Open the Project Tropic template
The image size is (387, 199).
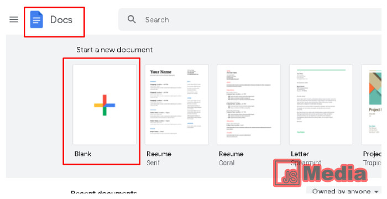pyautogui.click(x=372, y=104)
